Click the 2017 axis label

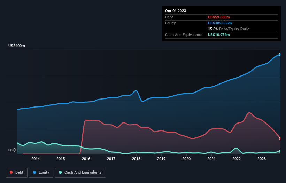(x=111, y=159)
